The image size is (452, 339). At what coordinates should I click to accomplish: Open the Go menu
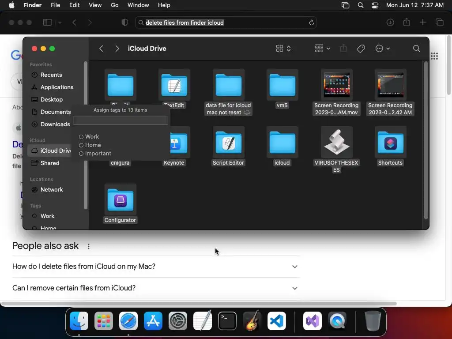click(115, 5)
